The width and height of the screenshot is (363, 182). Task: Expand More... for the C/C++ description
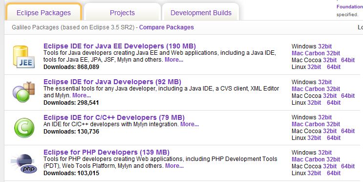click(190, 124)
